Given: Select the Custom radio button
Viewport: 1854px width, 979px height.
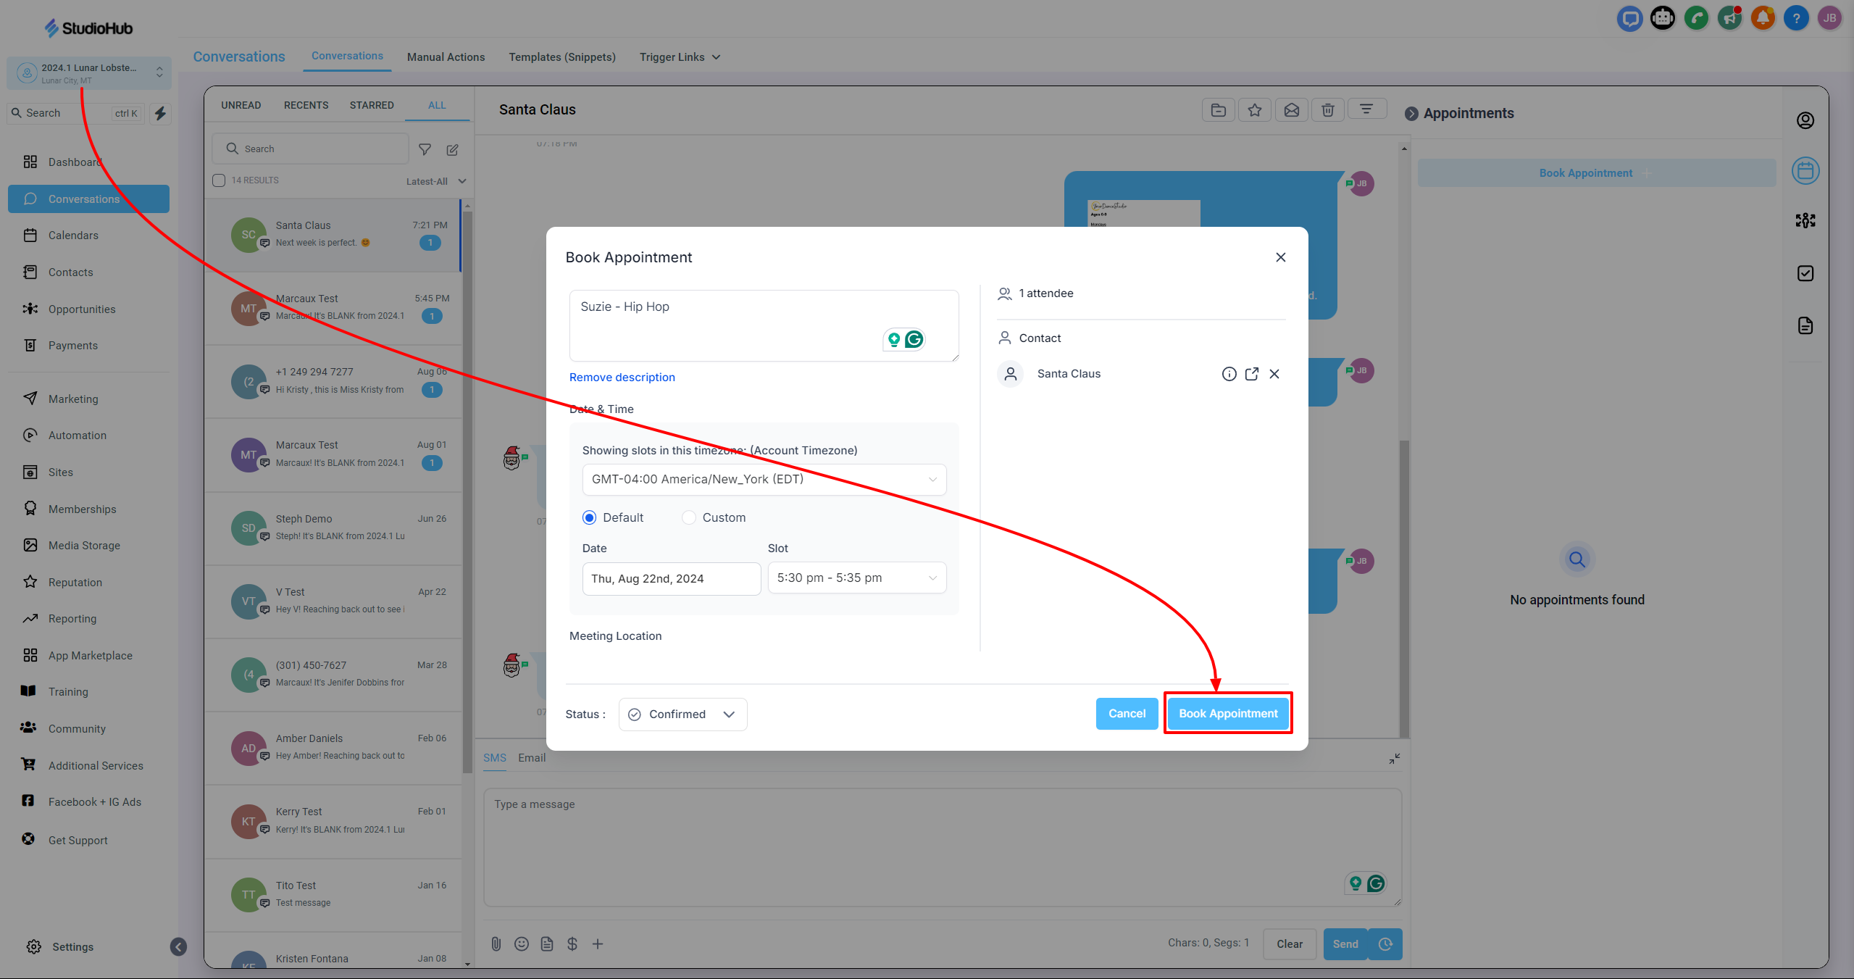Looking at the screenshot, I should (689, 517).
